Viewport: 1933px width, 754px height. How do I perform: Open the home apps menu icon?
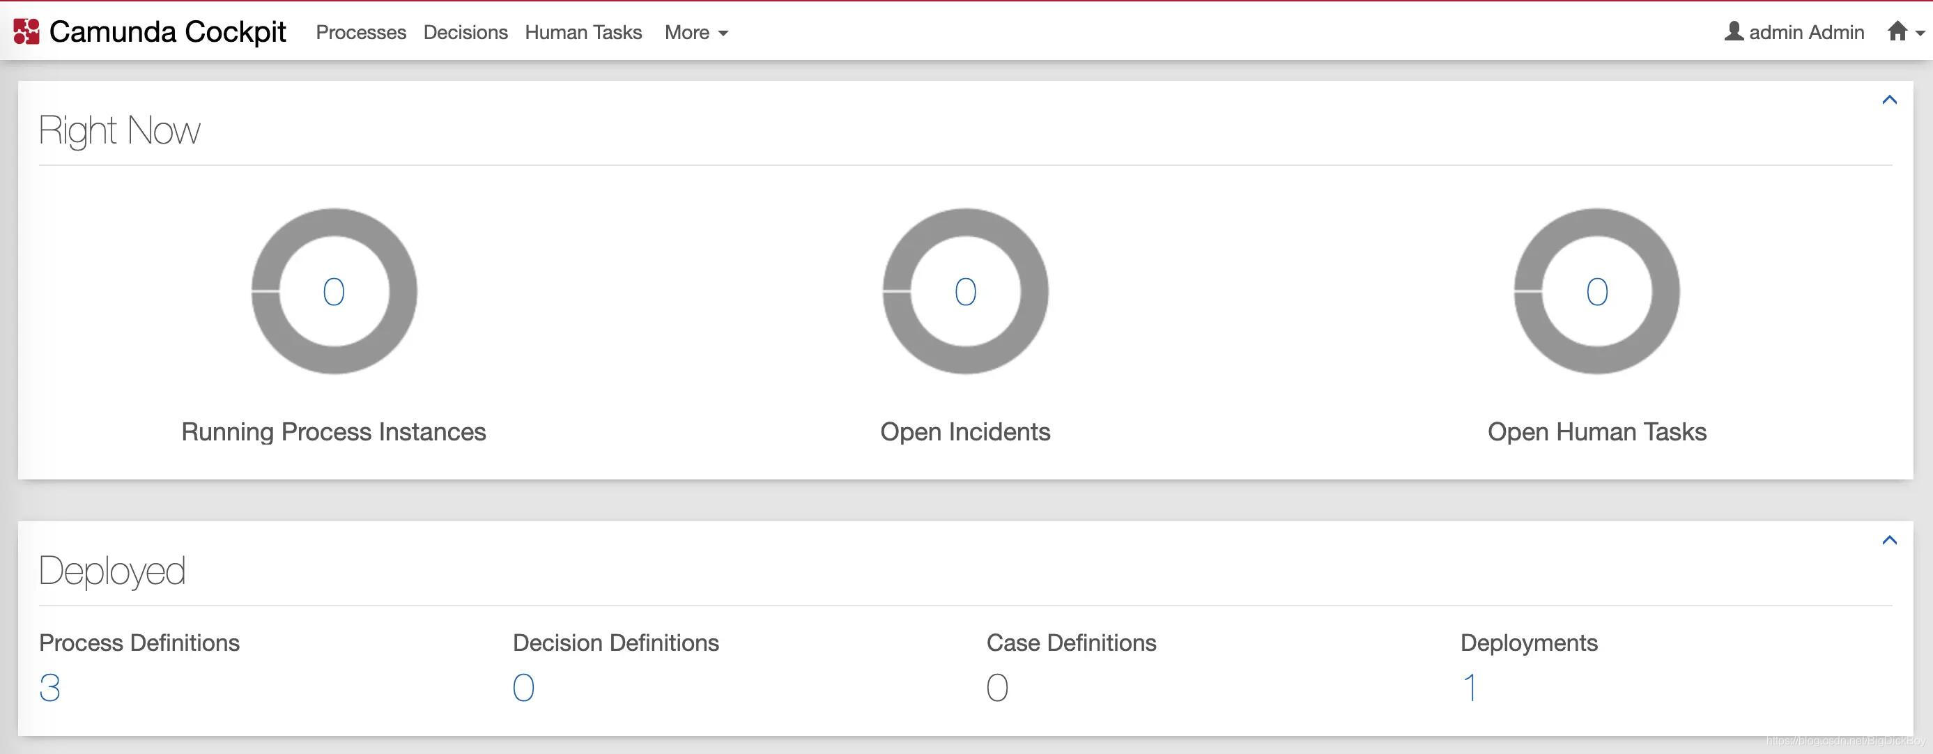click(x=1897, y=31)
